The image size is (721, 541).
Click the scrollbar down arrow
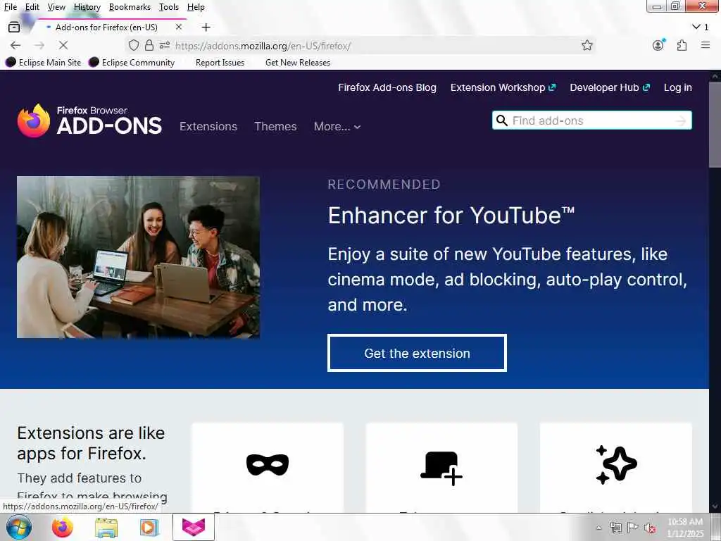click(715, 506)
